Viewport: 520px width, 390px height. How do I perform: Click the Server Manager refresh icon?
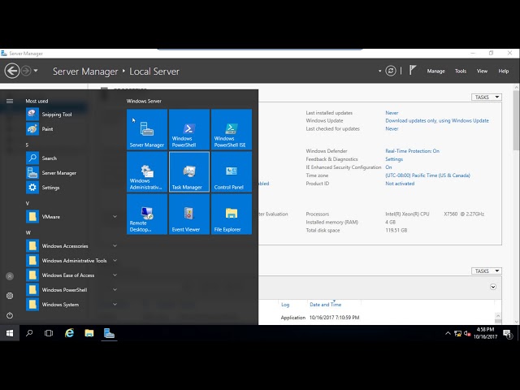[391, 71]
